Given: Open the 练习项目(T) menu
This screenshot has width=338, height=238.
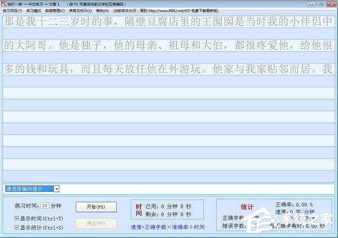Looking at the screenshot, I should click(x=12, y=11).
